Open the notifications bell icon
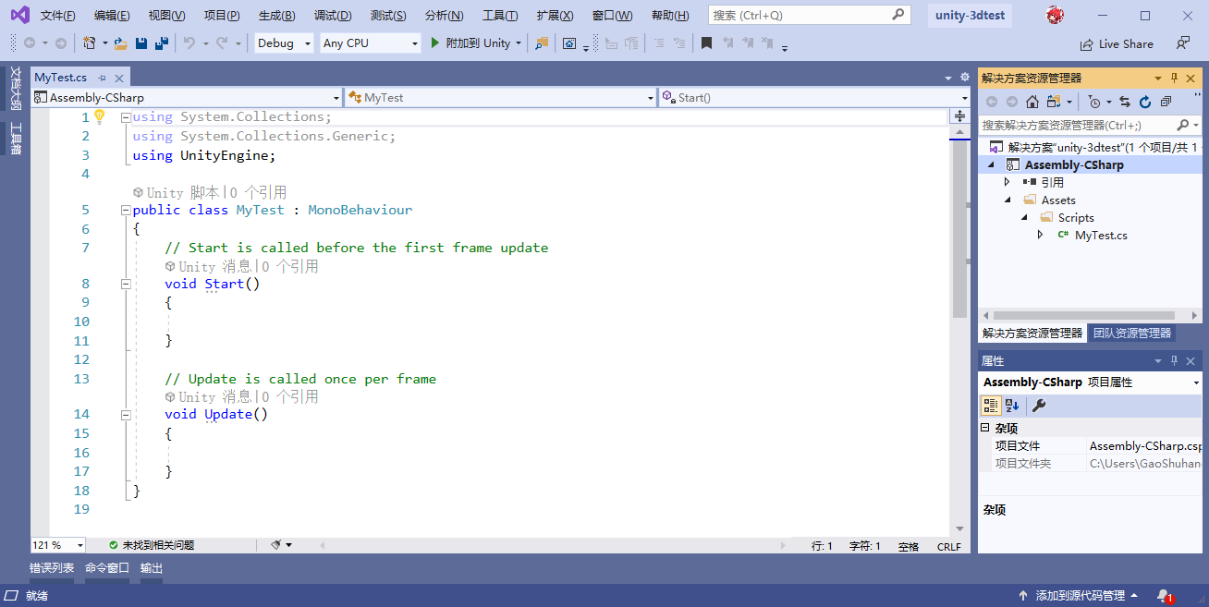Screen dimensions: 1209x607 (x=1164, y=596)
